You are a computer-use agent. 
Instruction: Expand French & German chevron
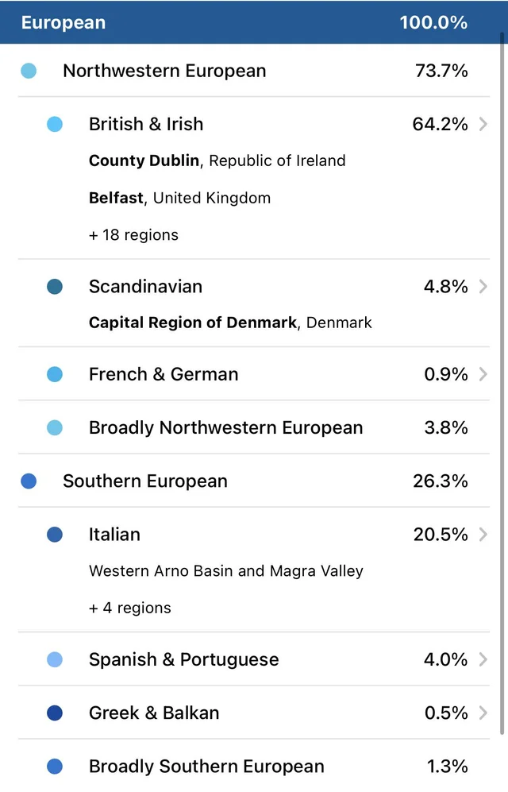[x=483, y=374]
